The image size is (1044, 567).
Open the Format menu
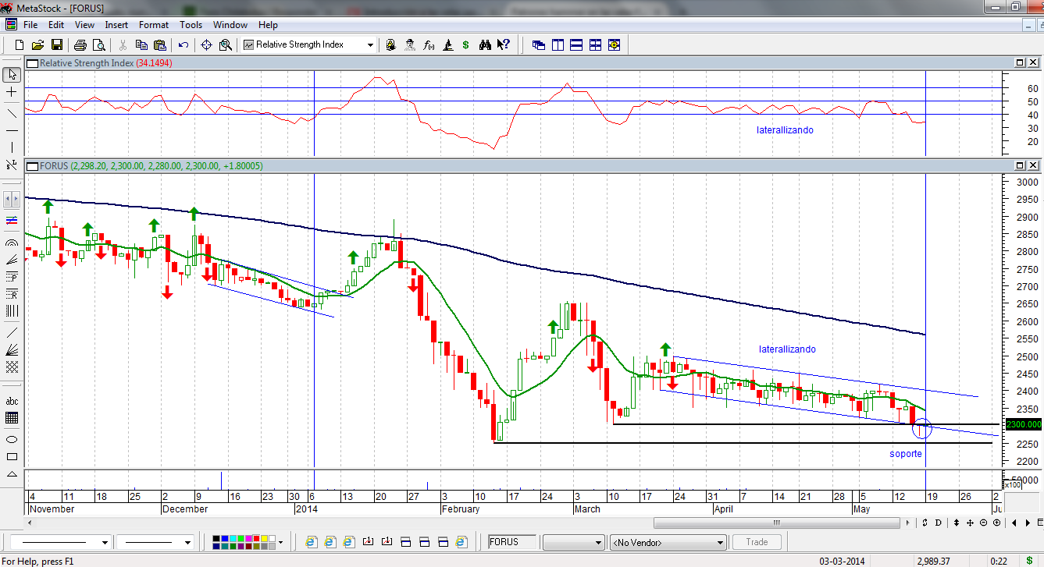tap(154, 25)
